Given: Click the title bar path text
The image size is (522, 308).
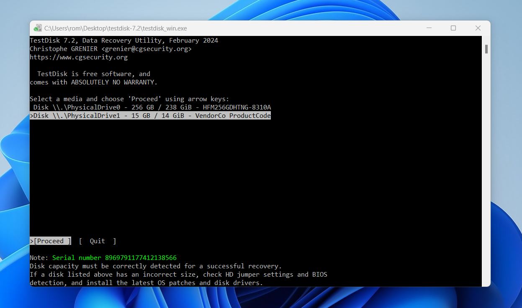Looking at the screenshot, I should (x=115, y=28).
